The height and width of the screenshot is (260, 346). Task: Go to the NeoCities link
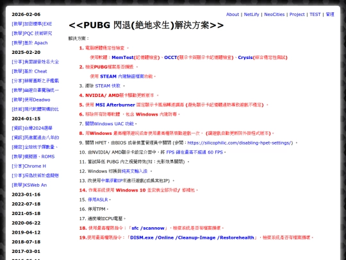[274, 14]
